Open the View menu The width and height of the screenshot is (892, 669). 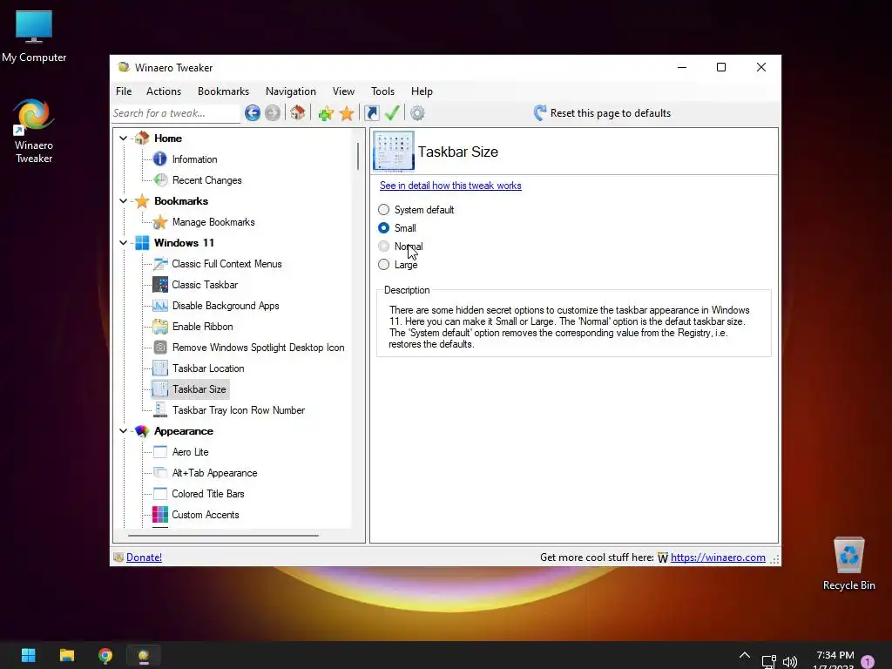[x=343, y=91]
